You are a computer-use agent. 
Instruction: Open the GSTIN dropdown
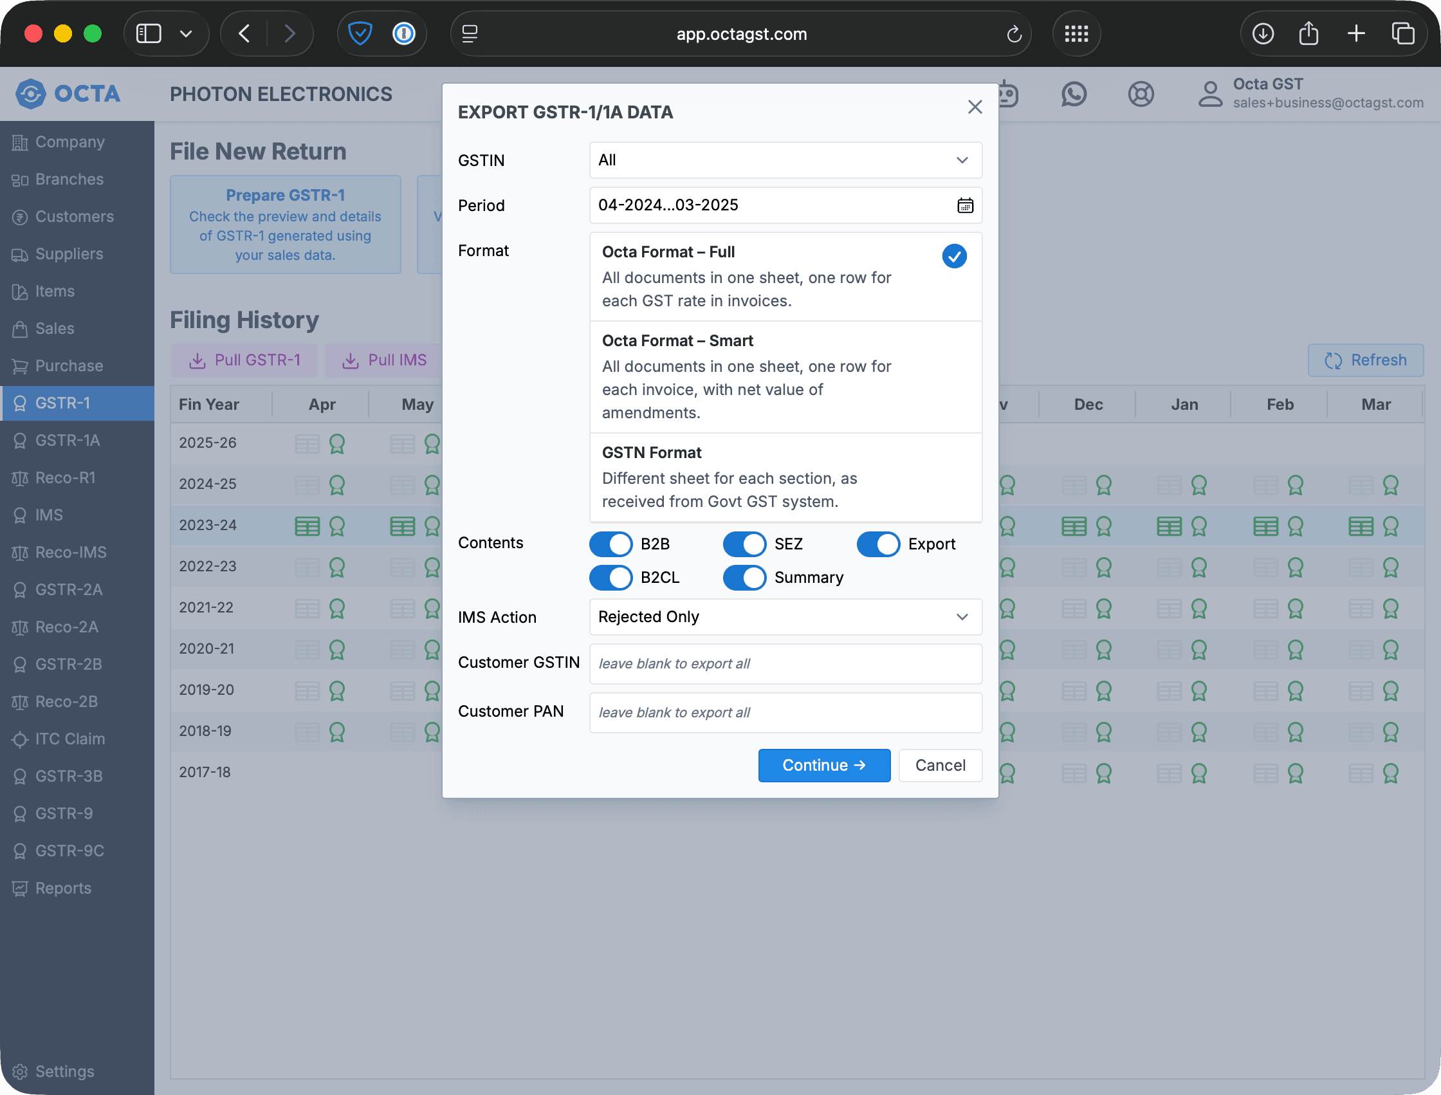[785, 160]
